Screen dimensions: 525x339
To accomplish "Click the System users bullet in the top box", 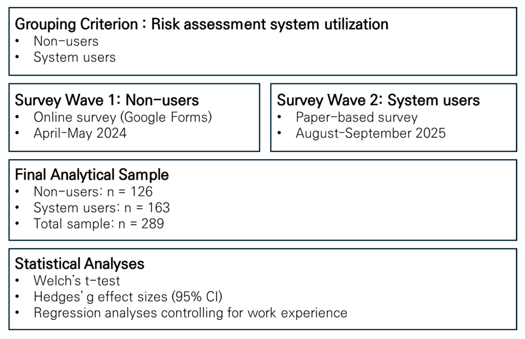I will pyautogui.click(x=74, y=57).
